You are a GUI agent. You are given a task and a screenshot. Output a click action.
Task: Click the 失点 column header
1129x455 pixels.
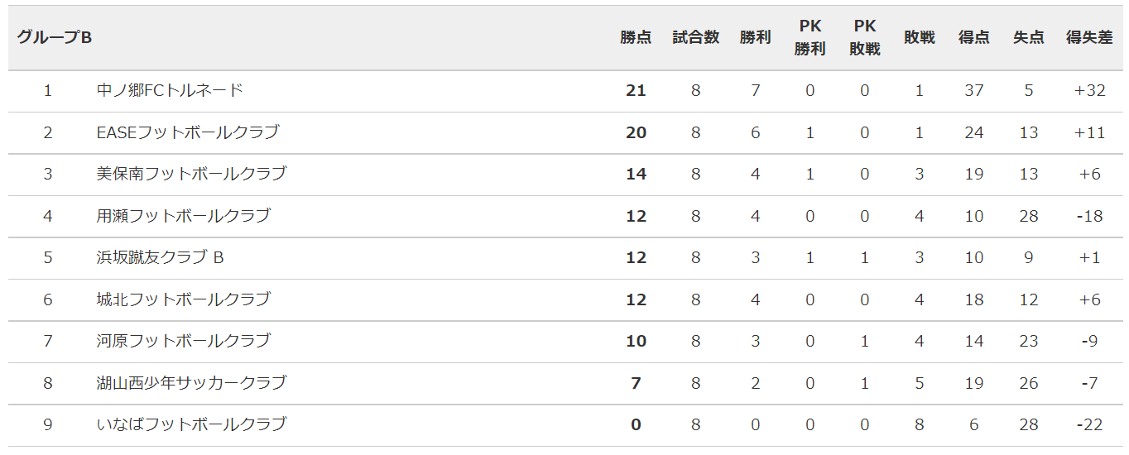click(x=1029, y=37)
